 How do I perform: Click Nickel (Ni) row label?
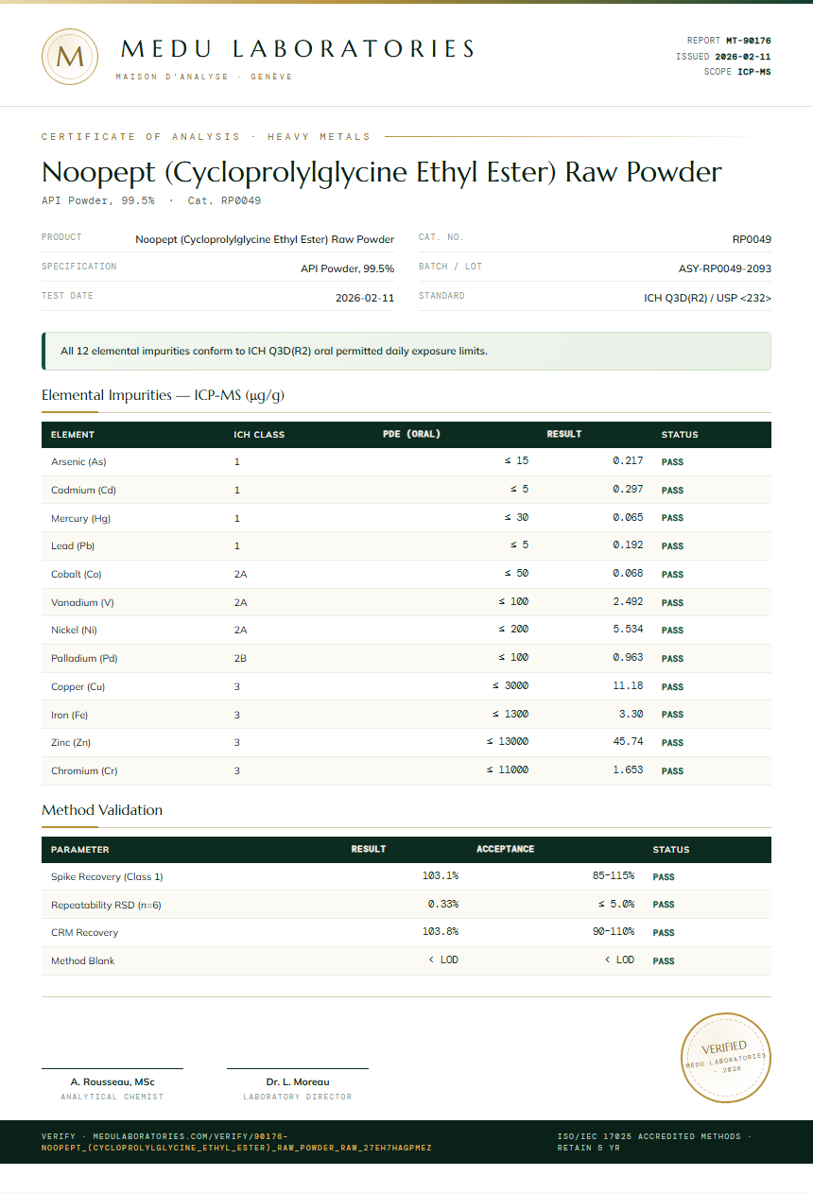(x=74, y=631)
